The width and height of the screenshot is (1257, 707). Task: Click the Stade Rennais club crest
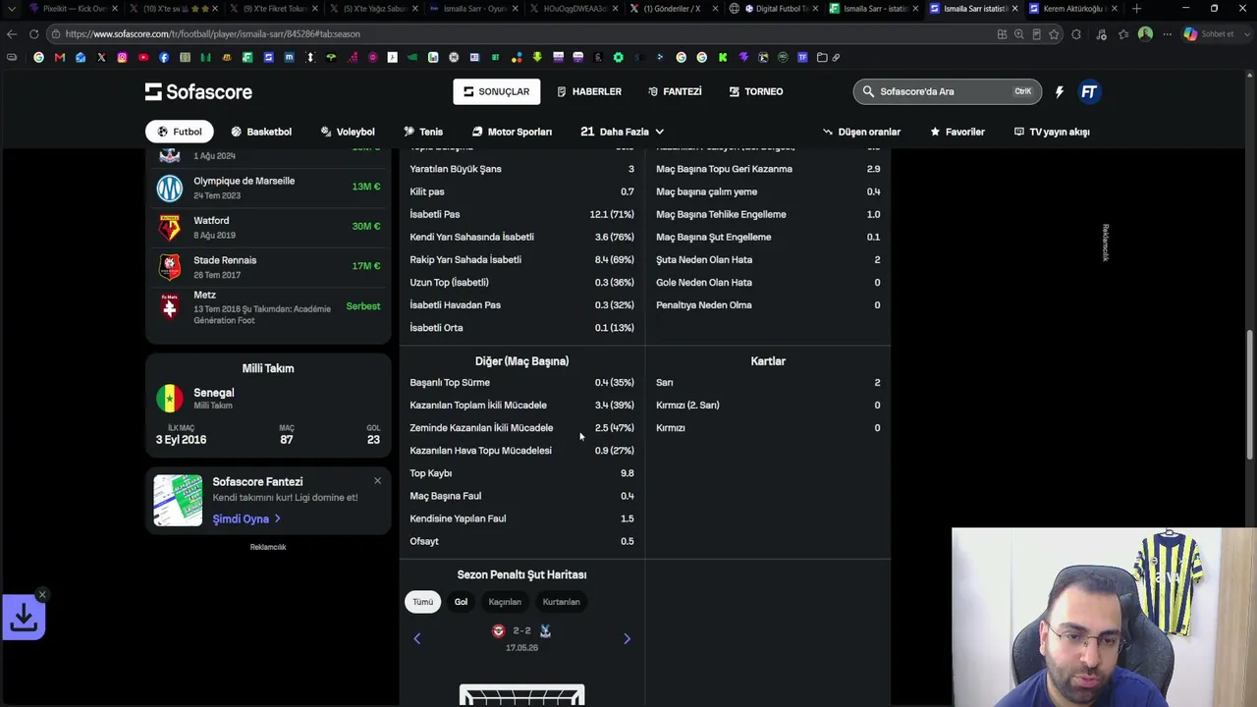pyautogui.click(x=170, y=266)
